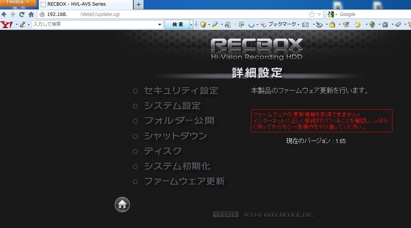Open the dropdown arrow next to 検索 button
411x228 pixels.
[191, 25]
